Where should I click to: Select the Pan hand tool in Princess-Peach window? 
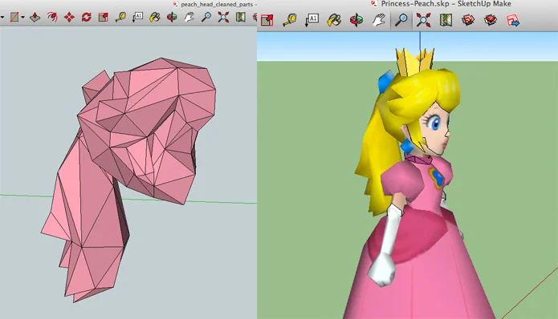(x=379, y=20)
